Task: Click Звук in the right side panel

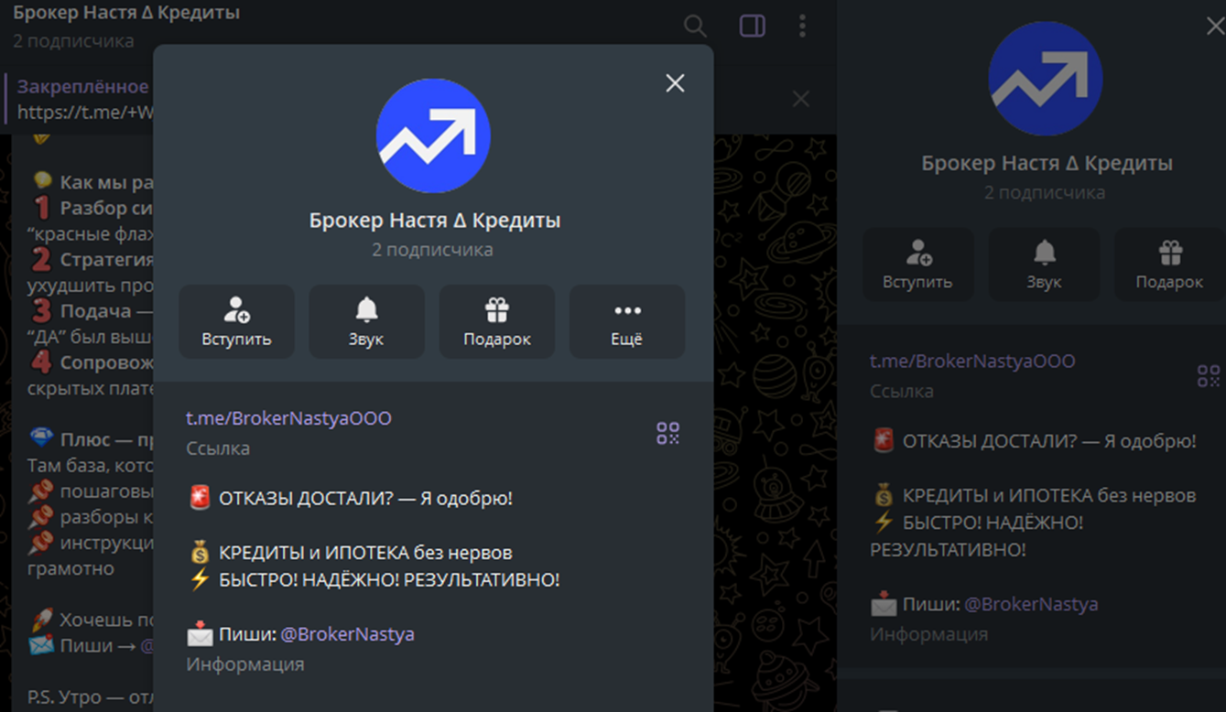Action: point(1044,264)
